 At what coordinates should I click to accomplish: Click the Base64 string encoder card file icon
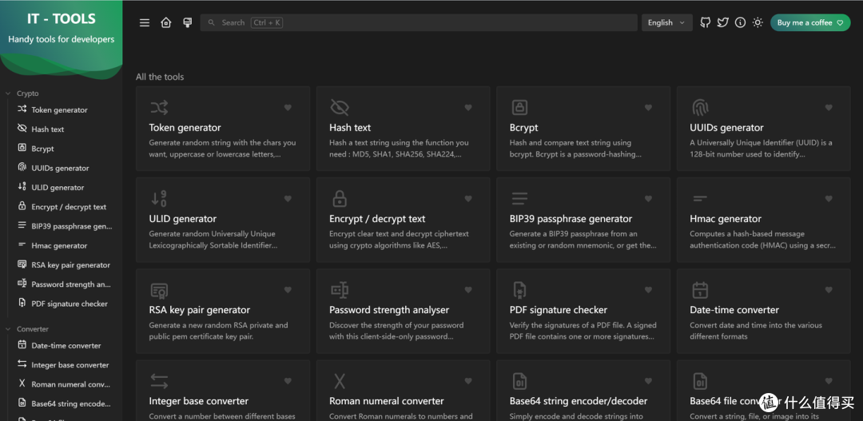point(519,381)
